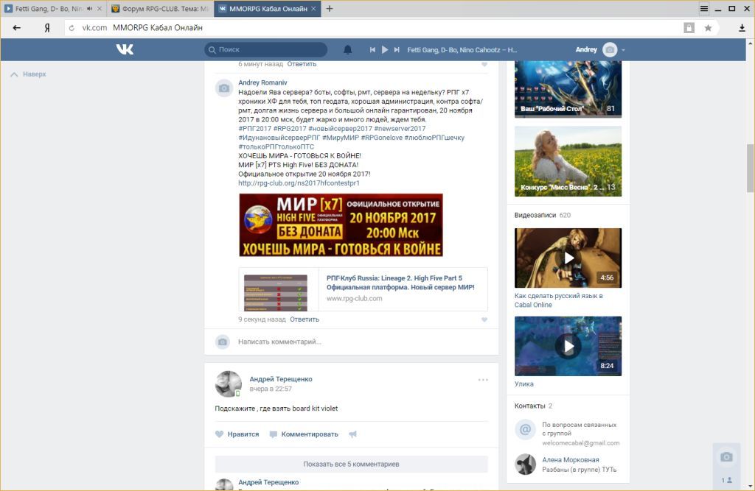Image resolution: width=755 pixels, height=491 pixels.
Task: Click the camera avatar beside the comment field
Action: [223, 342]
